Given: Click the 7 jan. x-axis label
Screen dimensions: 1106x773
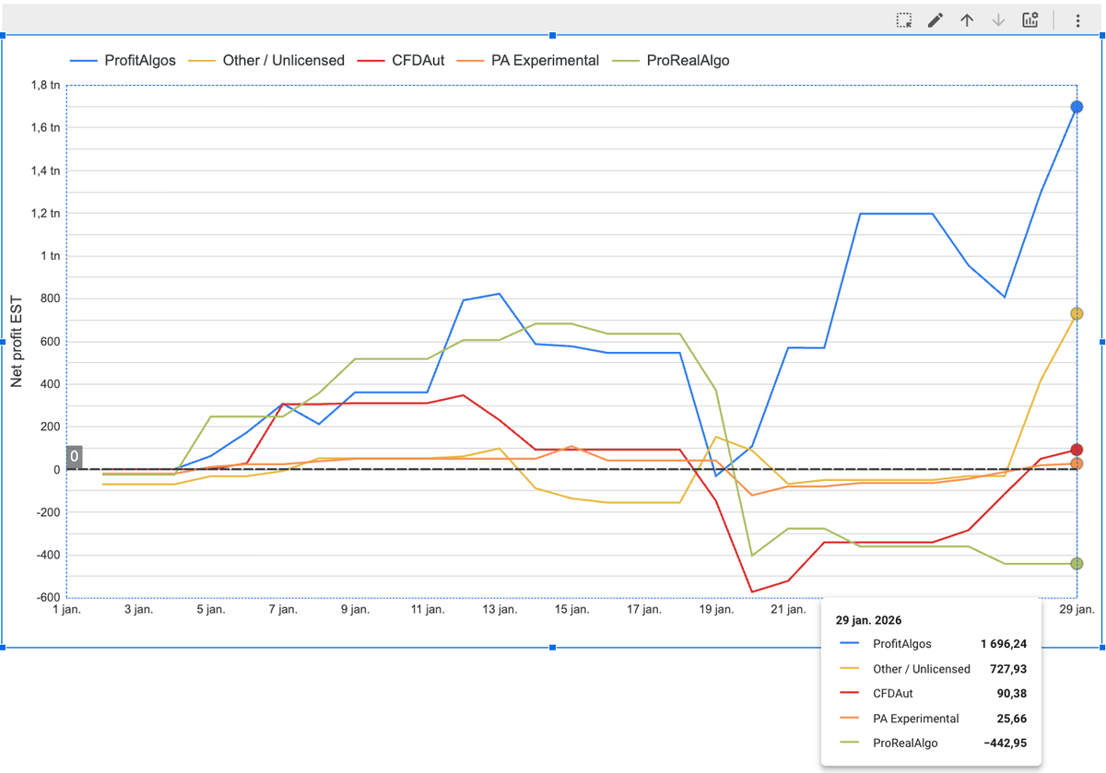Looking at the screenshot, I should click(283, 610).
